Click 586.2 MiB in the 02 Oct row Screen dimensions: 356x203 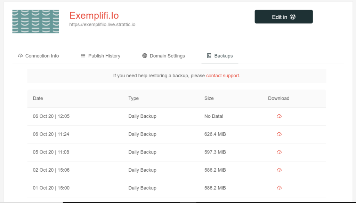click(215, 170)
